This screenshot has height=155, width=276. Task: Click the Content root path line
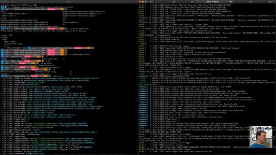click(x=49, y=132)
